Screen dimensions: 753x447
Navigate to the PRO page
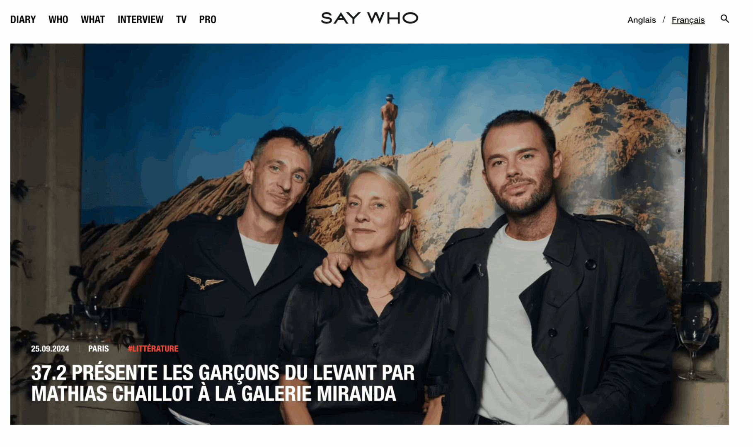208,19
